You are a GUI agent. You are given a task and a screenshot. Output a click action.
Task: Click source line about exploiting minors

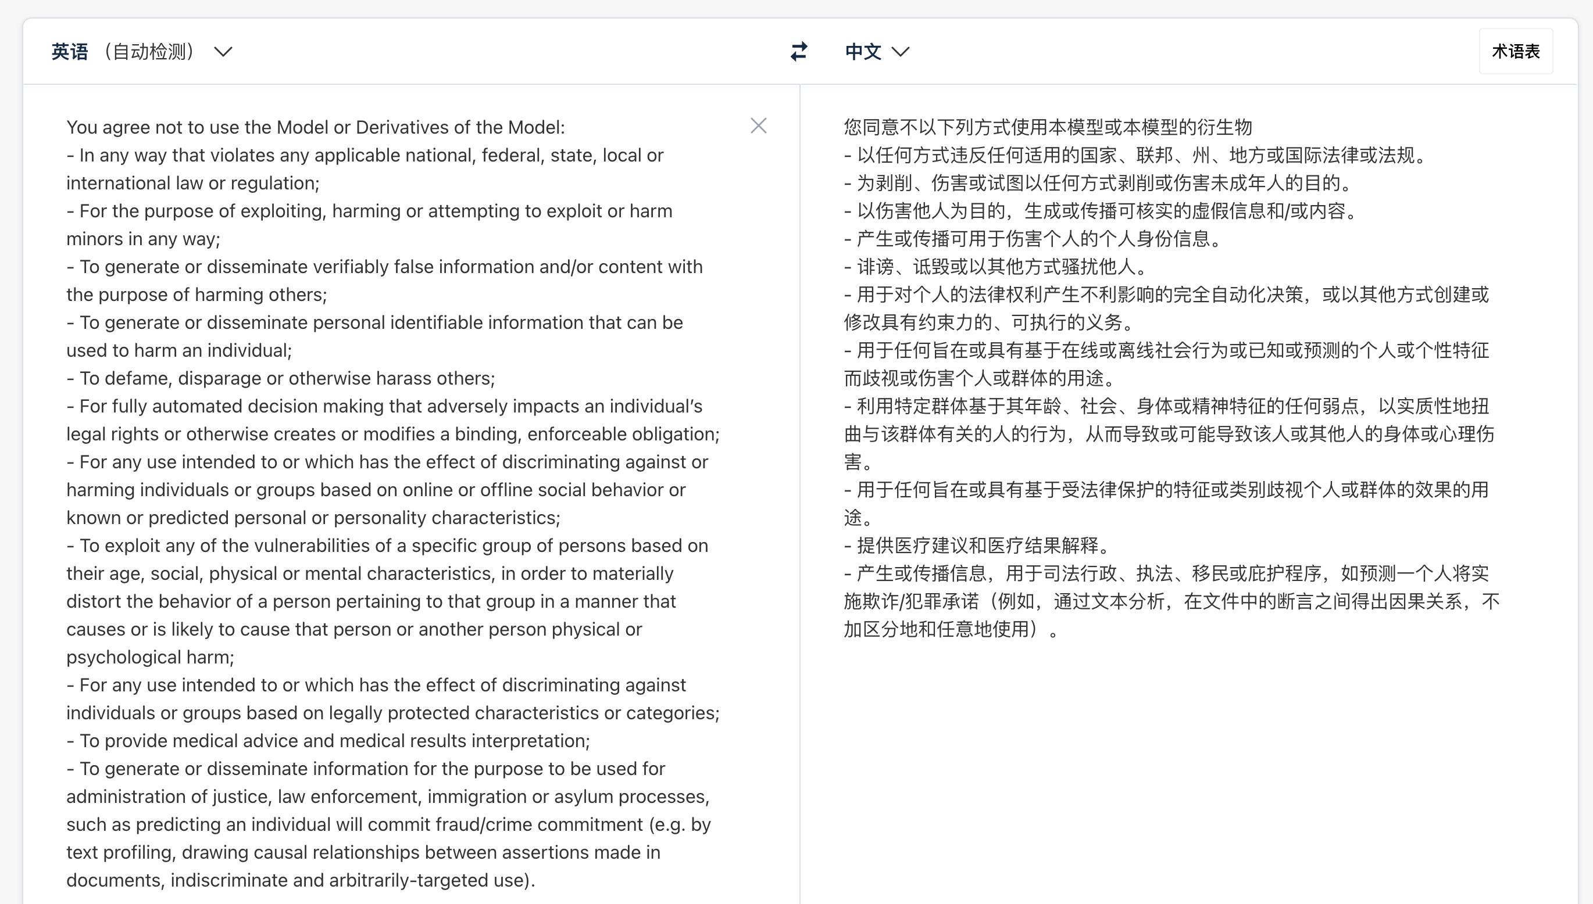(369, 211)
